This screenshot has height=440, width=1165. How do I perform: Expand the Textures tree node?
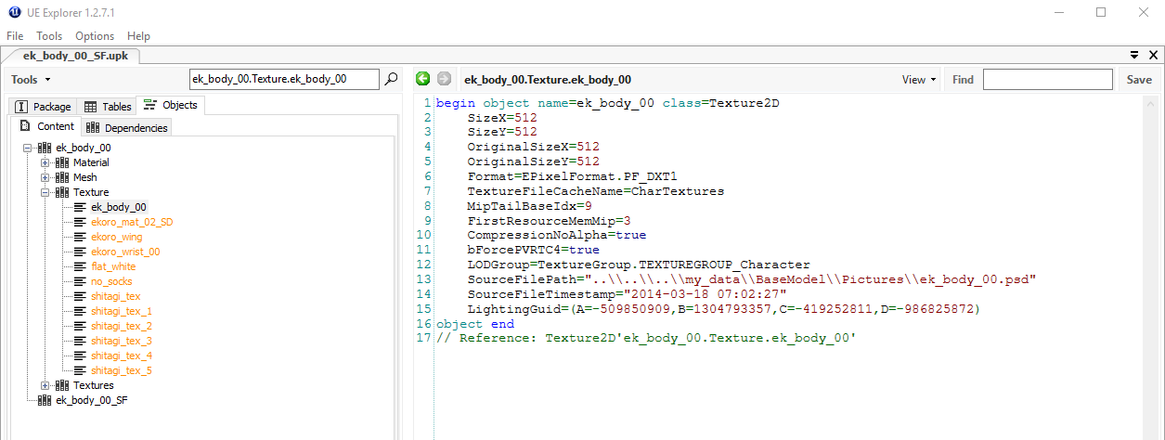pos(45,385)
